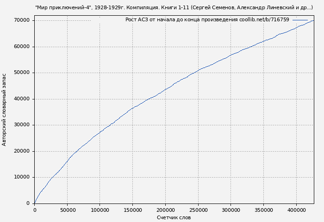Click the 50000 tick label on the X-axis
The image size is (324, 222).
pos(67,210)
